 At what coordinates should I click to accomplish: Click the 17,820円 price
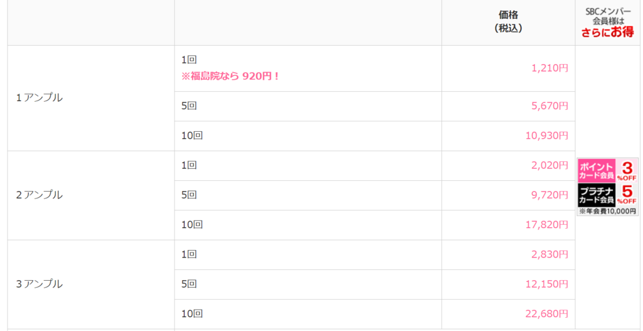[547, 225]
